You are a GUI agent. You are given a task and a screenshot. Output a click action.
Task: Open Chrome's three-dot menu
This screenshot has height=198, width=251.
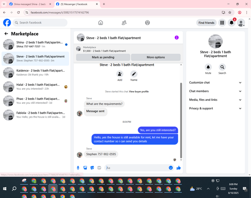point(246,13)
